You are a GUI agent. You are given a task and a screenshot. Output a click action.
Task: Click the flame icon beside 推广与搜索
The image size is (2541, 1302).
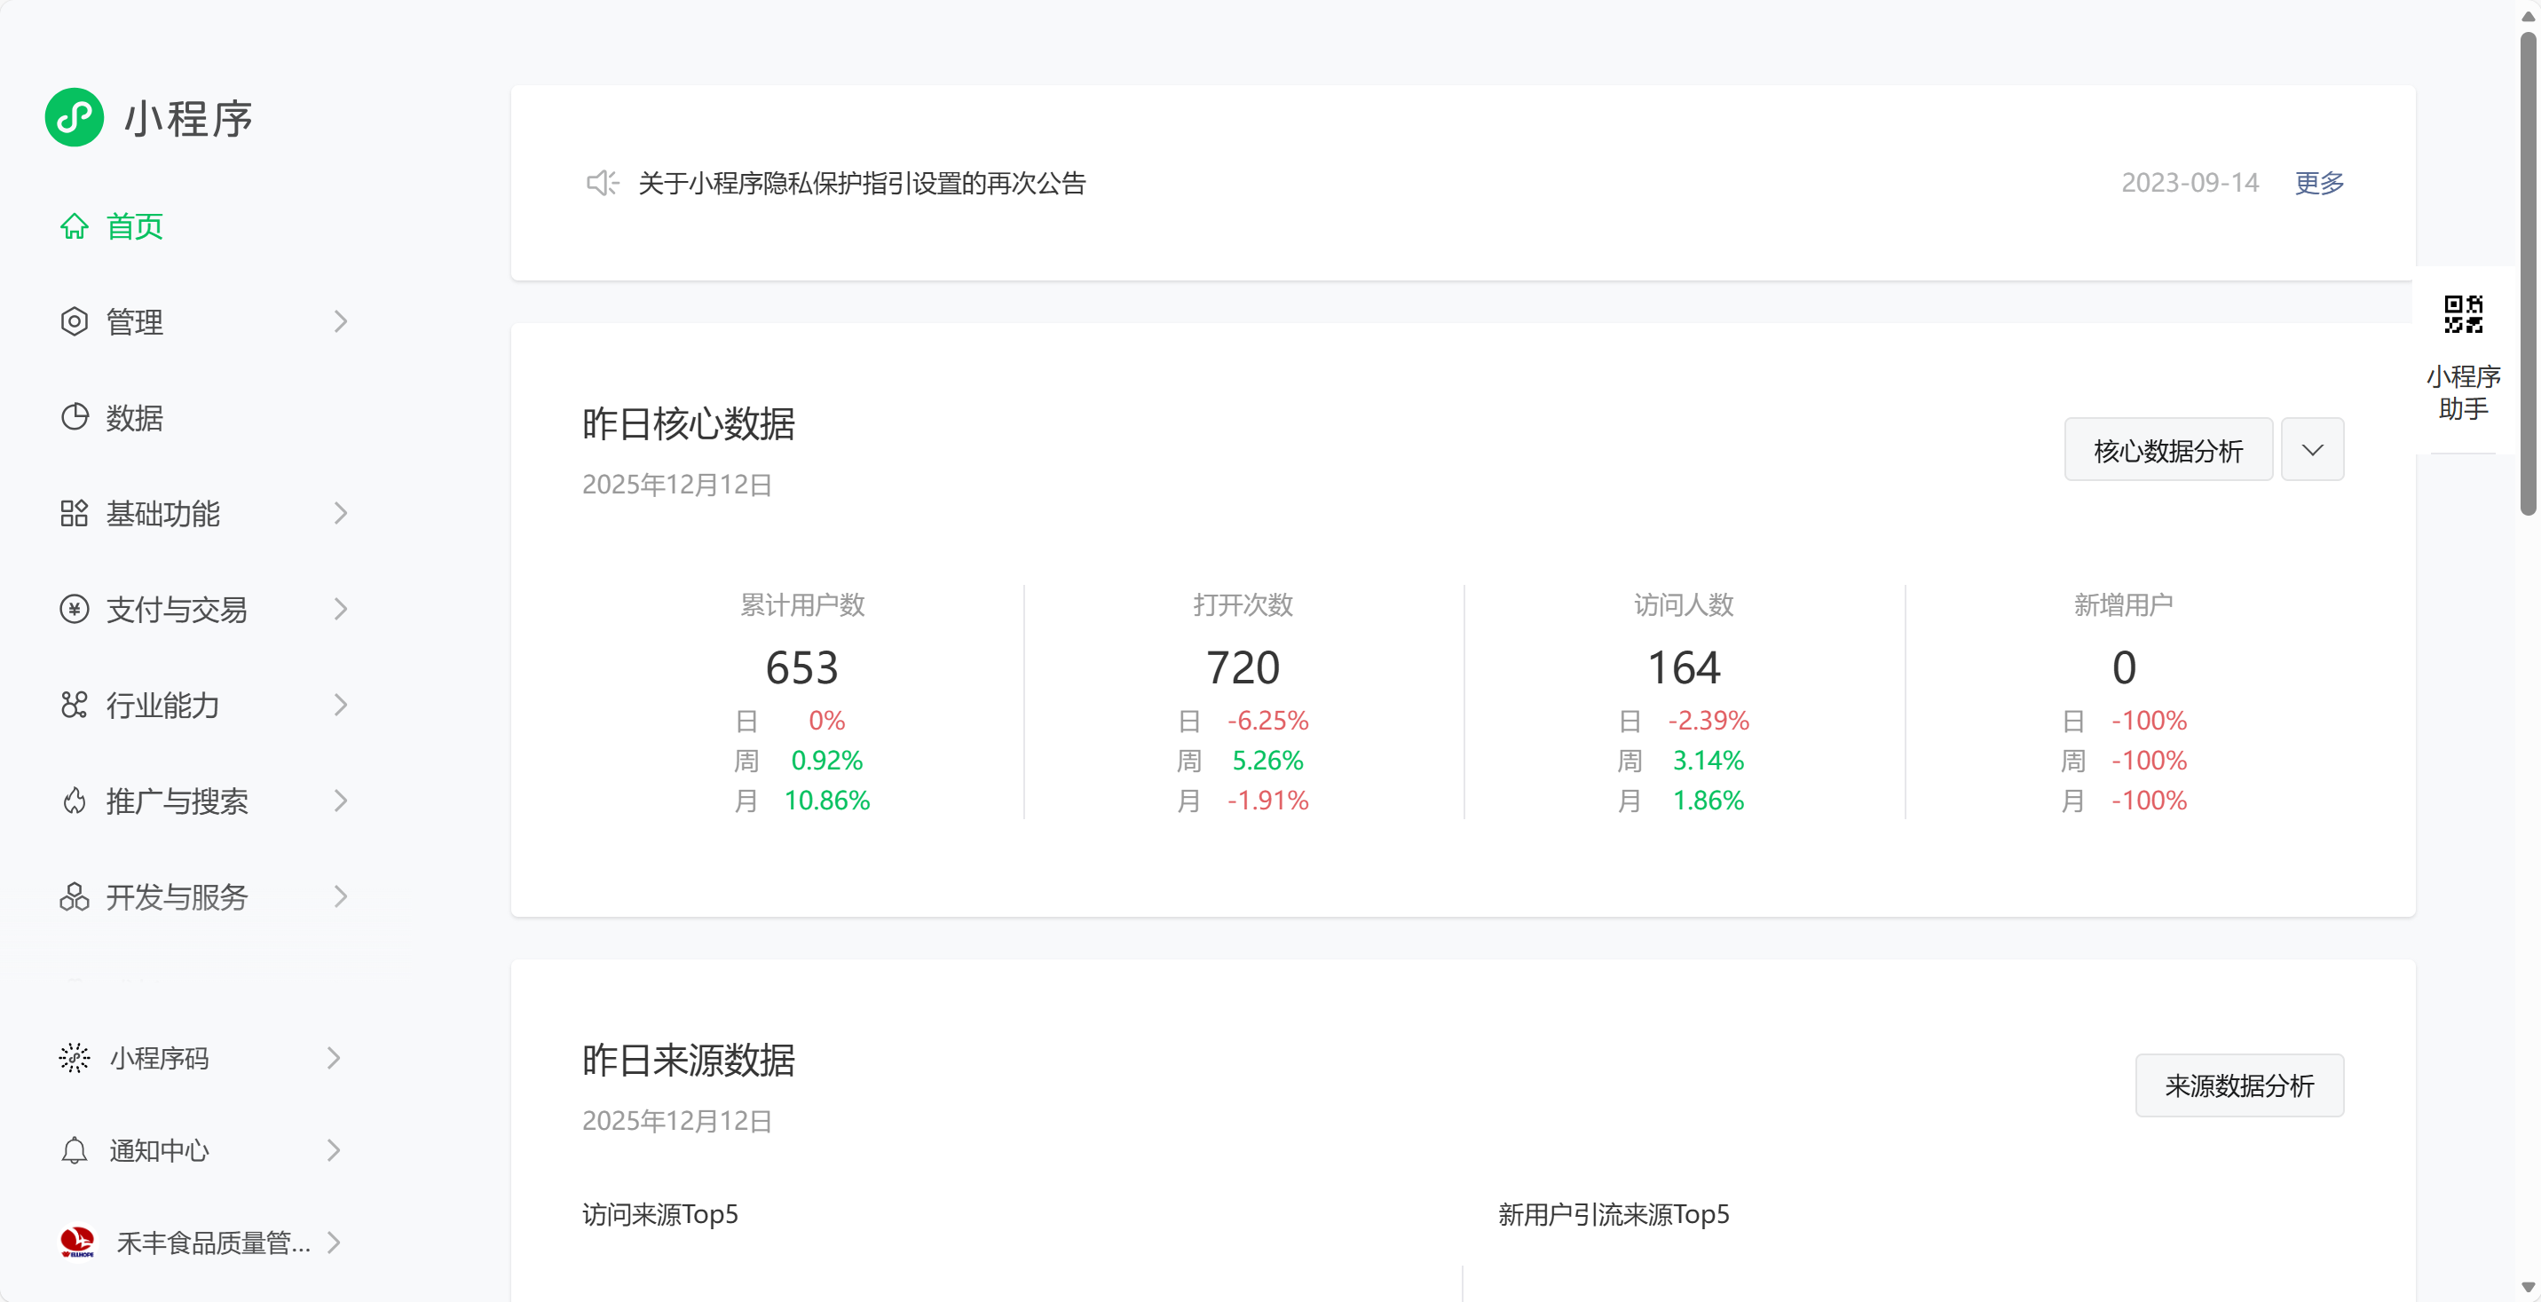pyautogui.click(x=74, y=801)
